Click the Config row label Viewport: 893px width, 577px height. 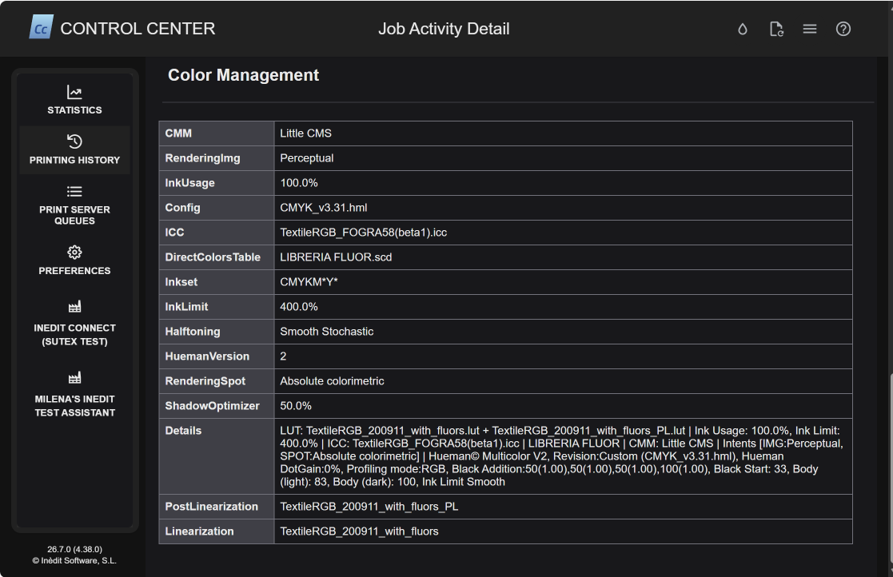point(182,208)
